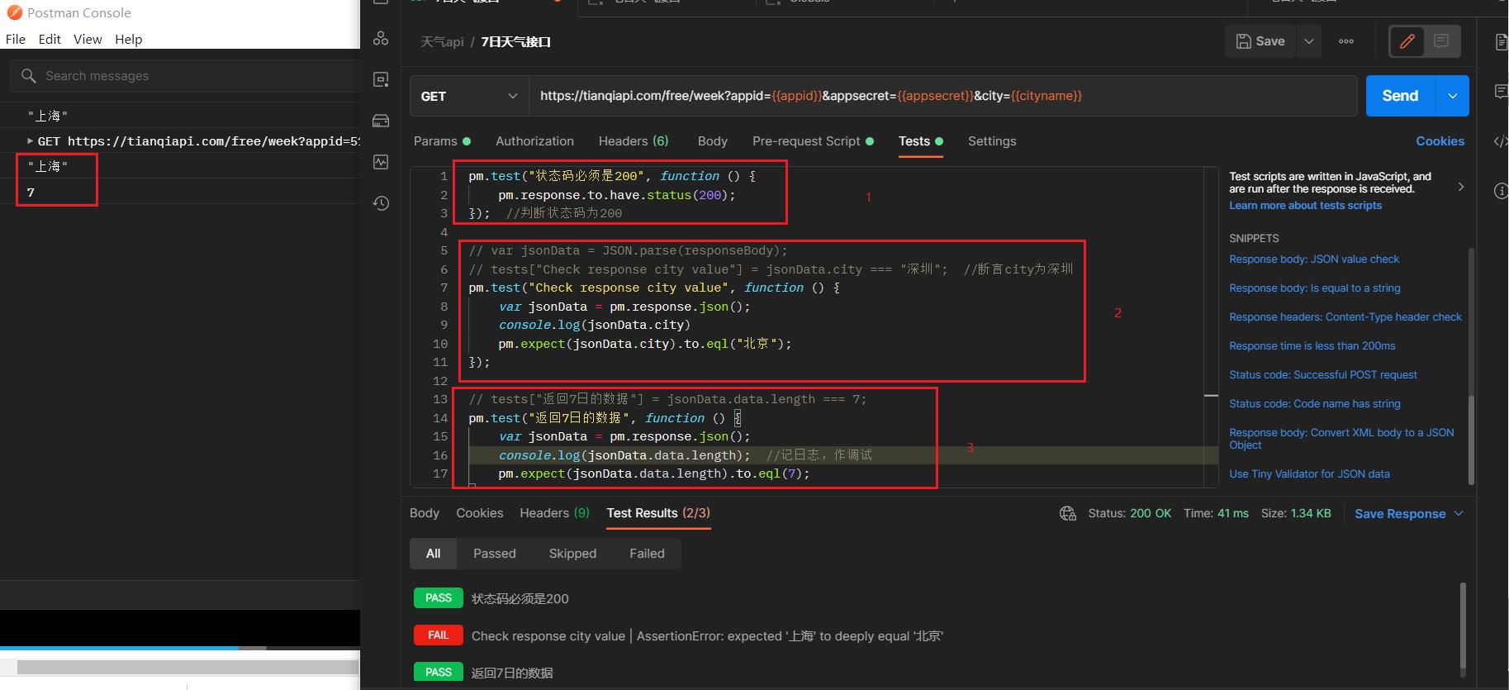Viewport: 1509px width, 690px height.
Task: Insert Status code: Code name has string snippet
Action: [1315, 404]
